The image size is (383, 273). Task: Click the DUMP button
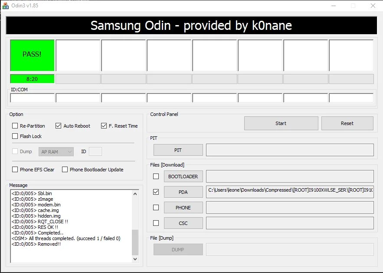pos(178,250)
